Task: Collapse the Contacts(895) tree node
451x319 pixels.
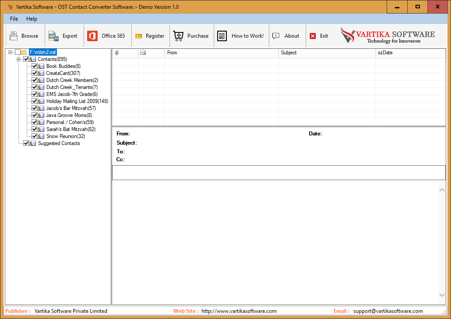Action: tap(19, 59)
